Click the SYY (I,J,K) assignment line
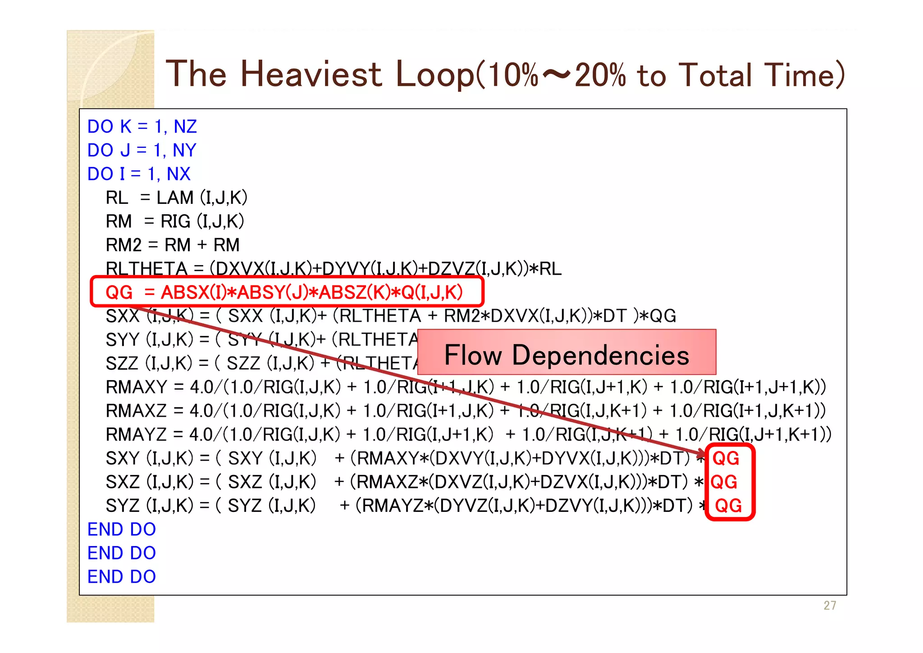923x653 pixels. (261, 340)
